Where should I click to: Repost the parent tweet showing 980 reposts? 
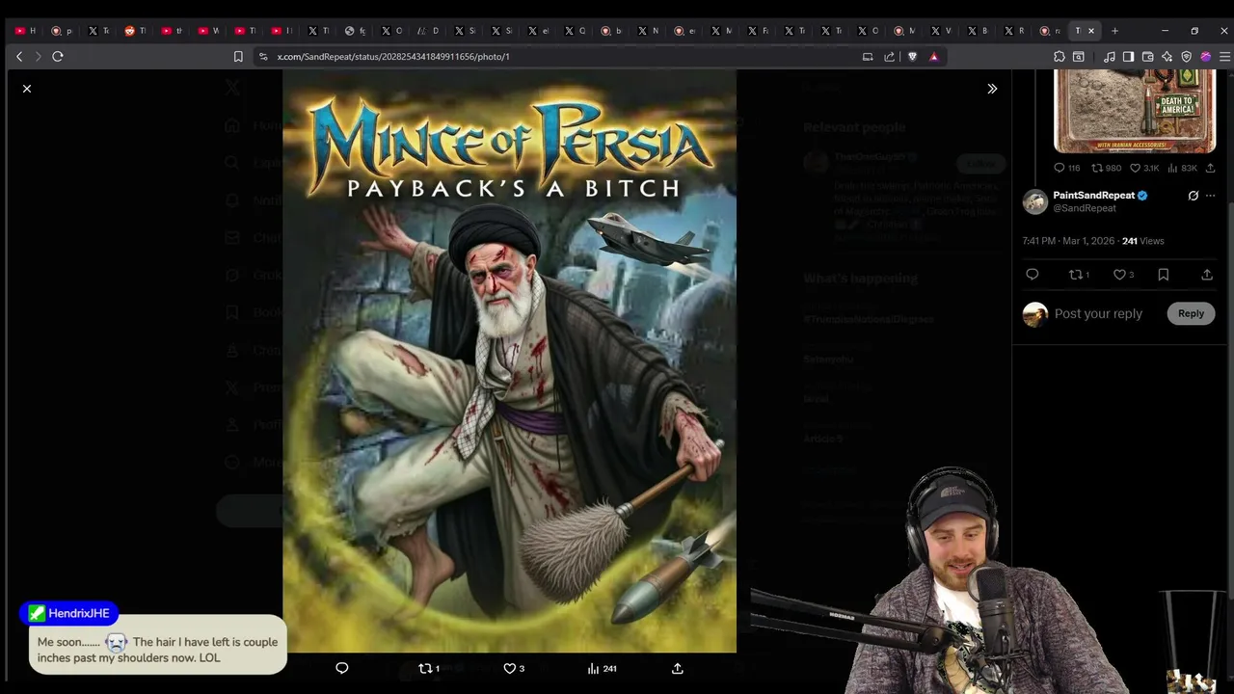1106,168
